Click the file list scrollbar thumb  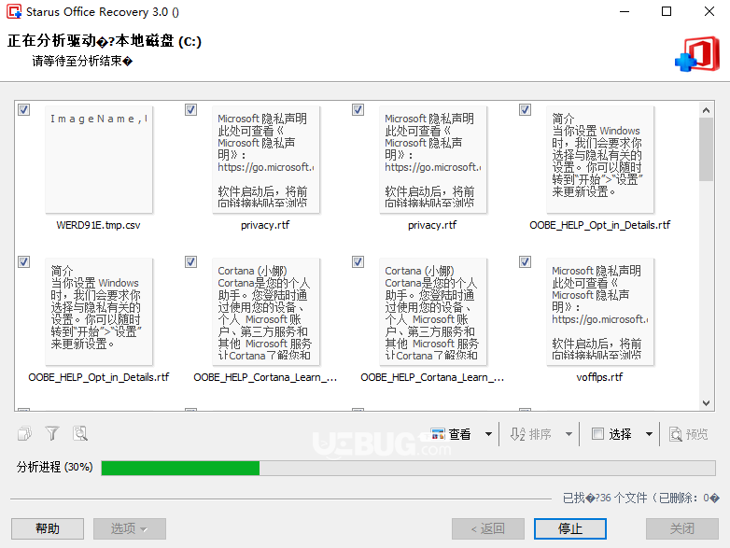pos(707,149)
